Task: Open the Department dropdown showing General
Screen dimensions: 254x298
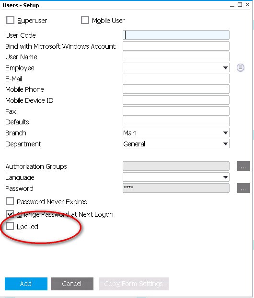Action: (176, 143)
